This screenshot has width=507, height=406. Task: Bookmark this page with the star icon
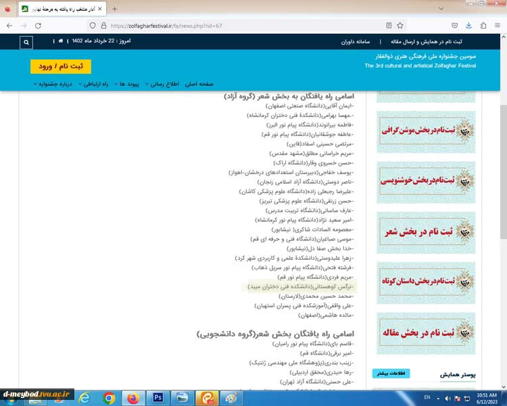pos(400,26)
